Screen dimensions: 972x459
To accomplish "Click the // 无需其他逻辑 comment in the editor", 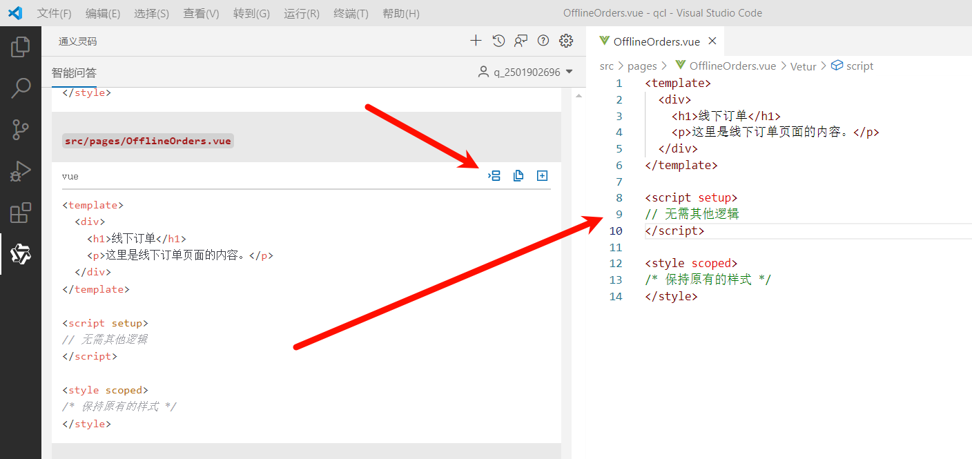I will click(x=692, y=214).
